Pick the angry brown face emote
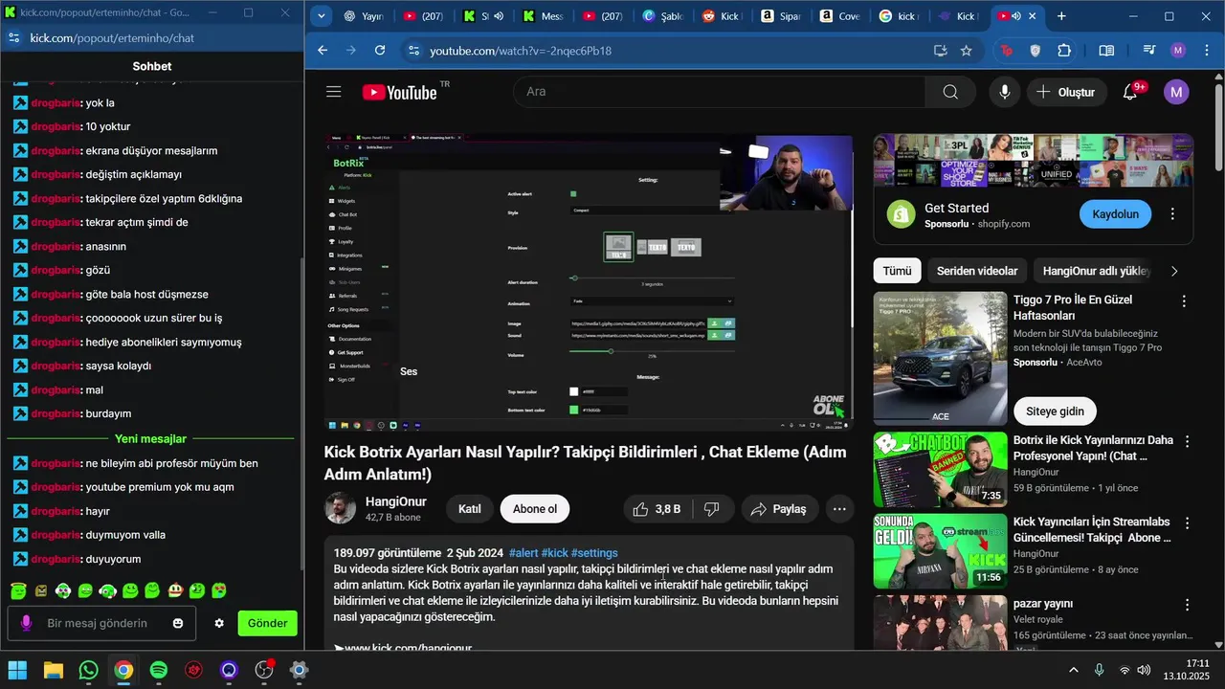The image size is (1225, 689). tap(41, 591)
